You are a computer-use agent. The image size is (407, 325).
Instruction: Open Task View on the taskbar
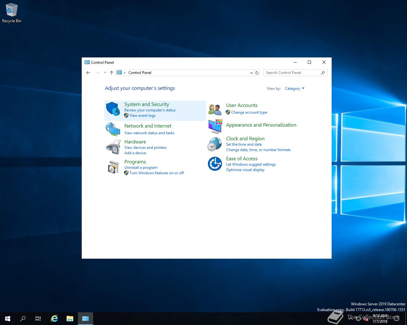(x=38, y=319)
